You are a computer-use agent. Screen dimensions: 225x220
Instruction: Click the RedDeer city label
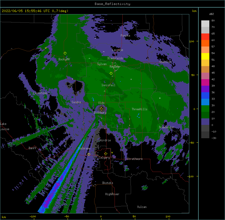tap(115, 67)
